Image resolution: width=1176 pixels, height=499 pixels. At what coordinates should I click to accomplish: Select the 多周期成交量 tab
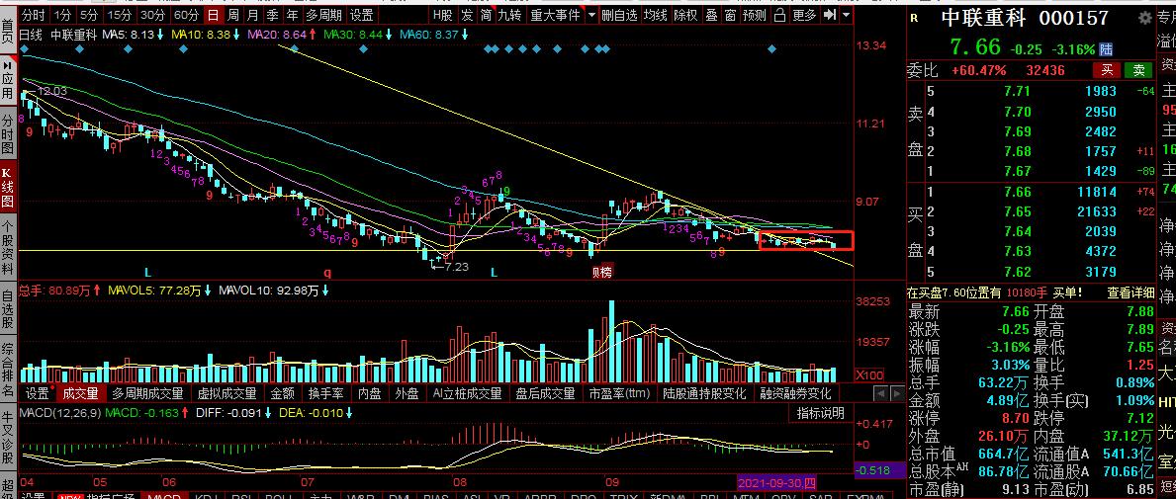[147, 392]
